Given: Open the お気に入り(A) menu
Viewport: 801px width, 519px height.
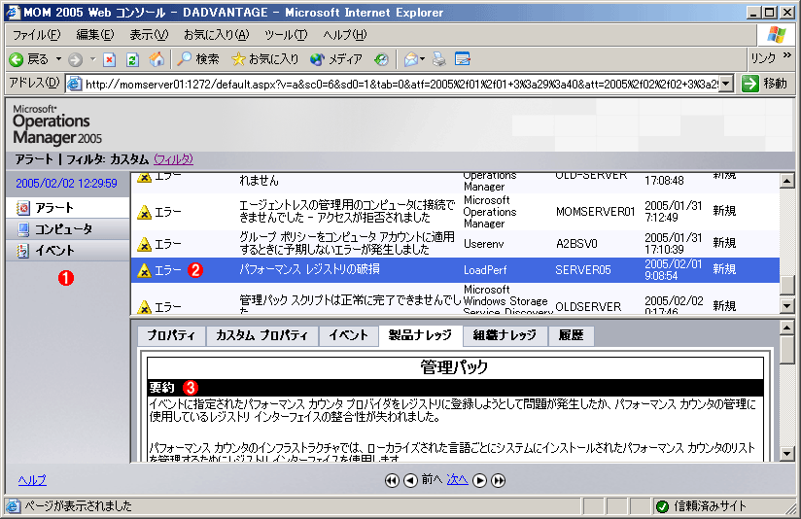Looking at the screenshot, I should click(x=217, y=35).
